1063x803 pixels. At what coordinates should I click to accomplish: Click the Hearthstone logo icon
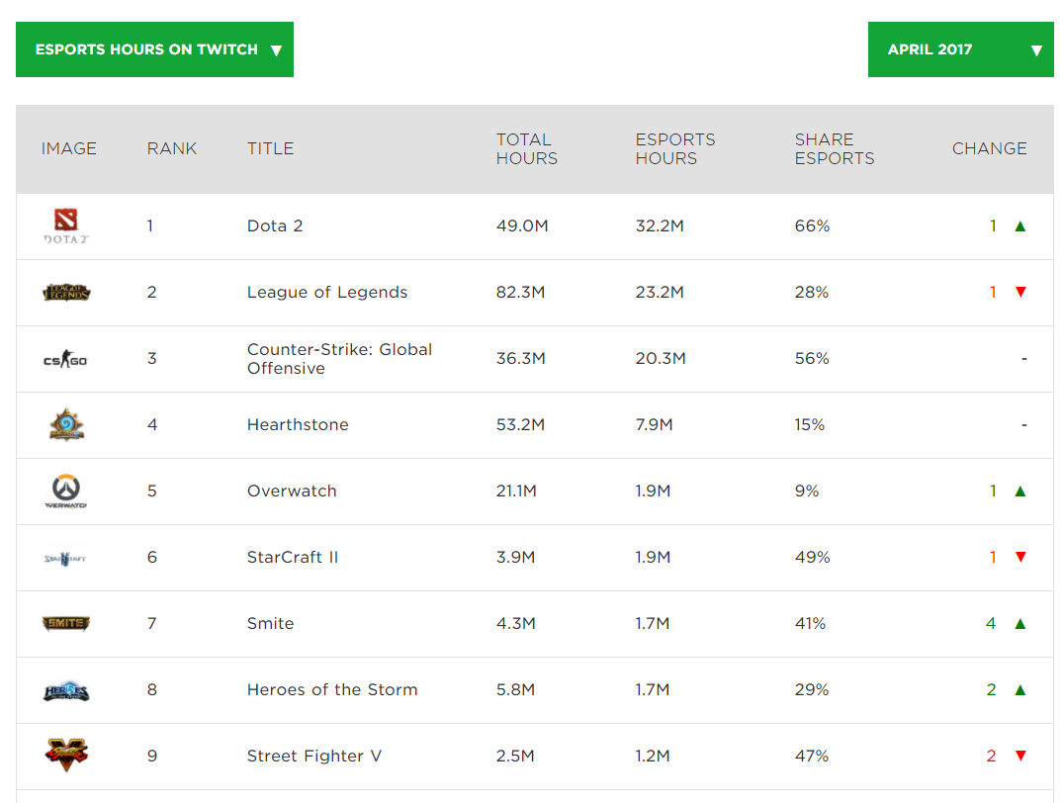tap(66, 425)
